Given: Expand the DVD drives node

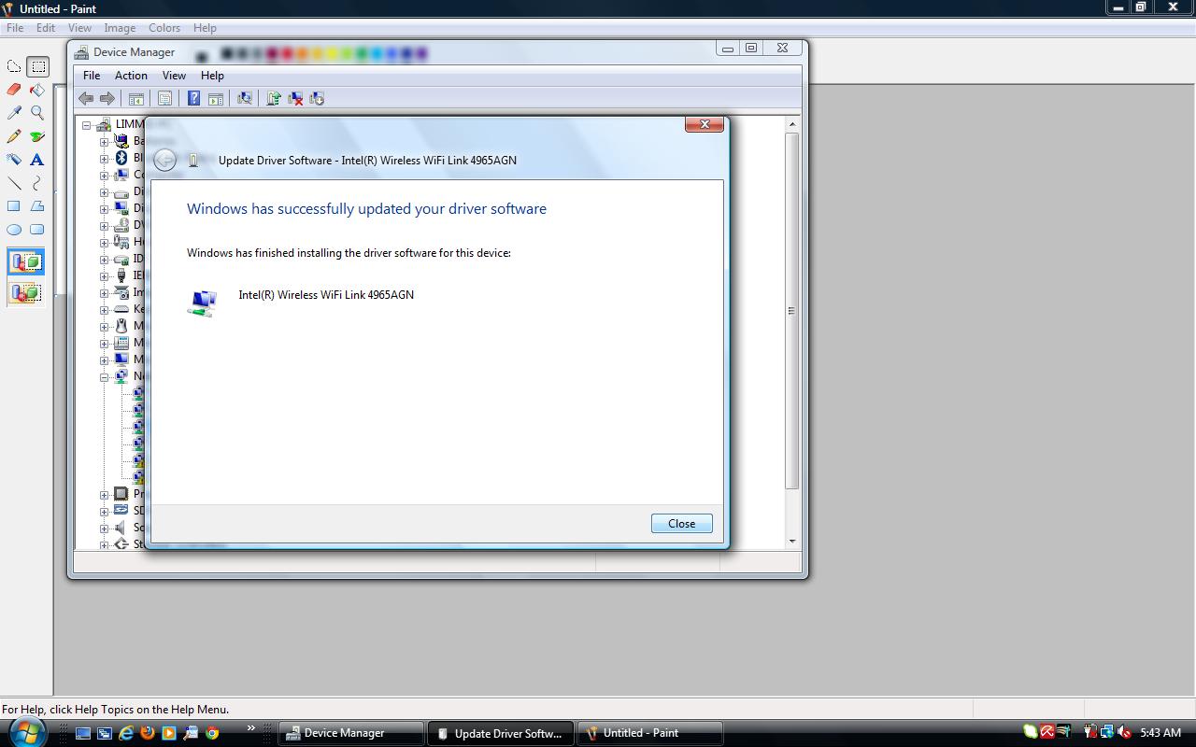Looking at the screenshot, I should tap(105, 226).
